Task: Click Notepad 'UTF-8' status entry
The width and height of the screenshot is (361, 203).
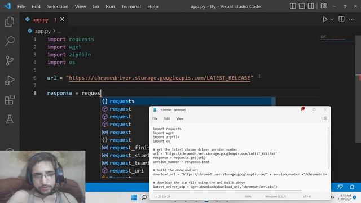Action: [x=307, y=197]
